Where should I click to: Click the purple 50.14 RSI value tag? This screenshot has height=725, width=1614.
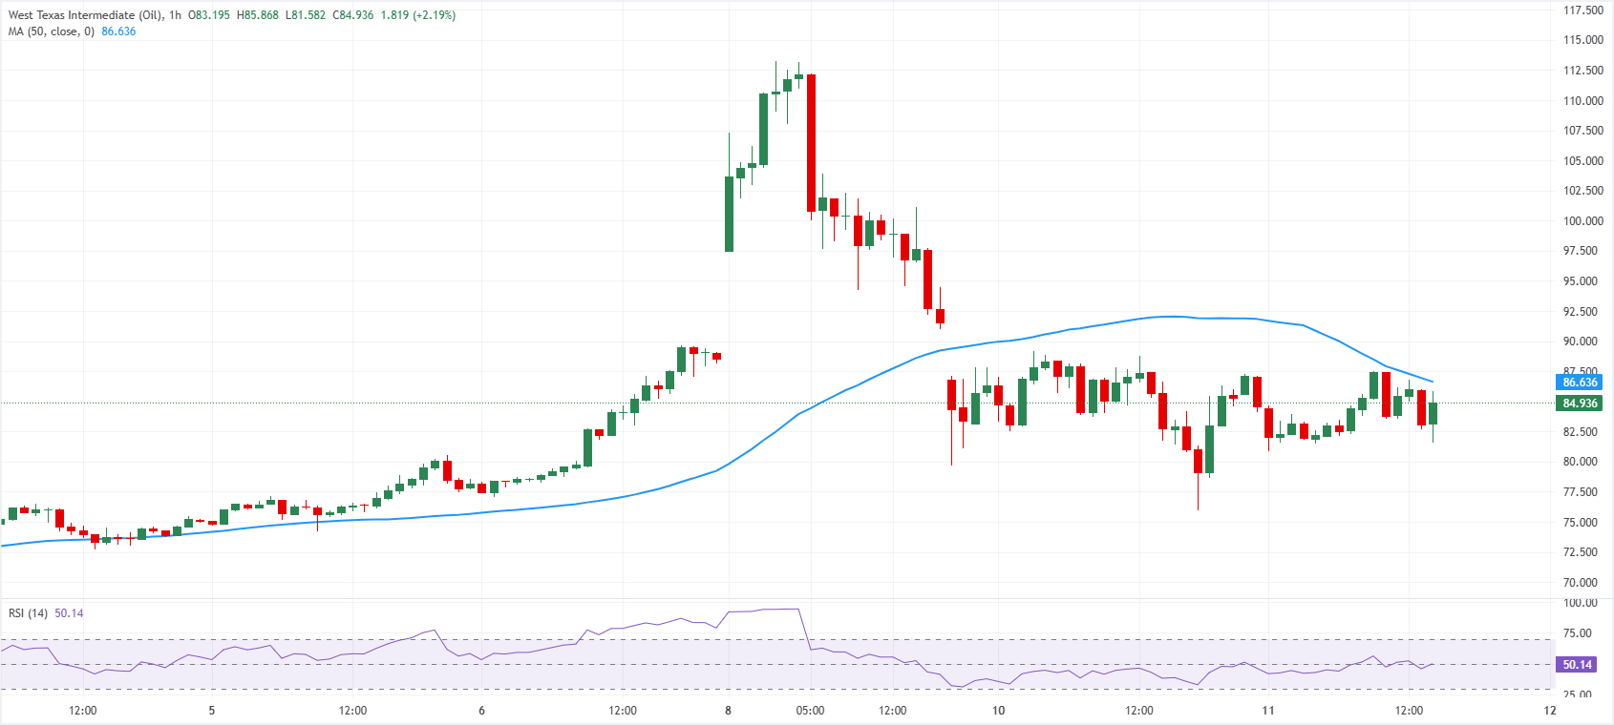1577,665
